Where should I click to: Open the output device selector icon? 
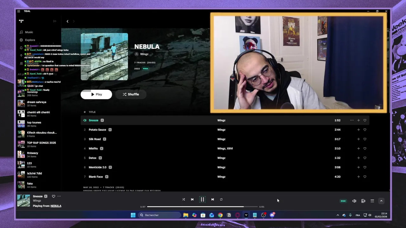click(x=363, y=201)
